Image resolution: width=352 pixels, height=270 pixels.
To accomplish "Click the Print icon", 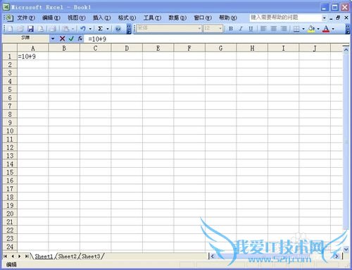I will pyautogui.click(x=53, y=29).
